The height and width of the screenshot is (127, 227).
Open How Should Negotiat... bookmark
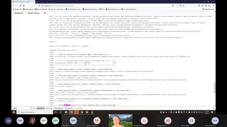pyautogui.click(x=129, y=9)
